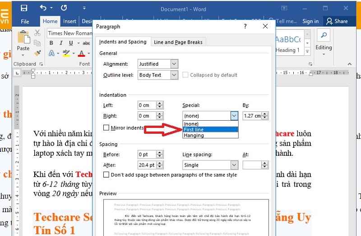Open the File menu
Image resolution: width=361 pixels, height=236 pixels.
(x=25, y=21)
